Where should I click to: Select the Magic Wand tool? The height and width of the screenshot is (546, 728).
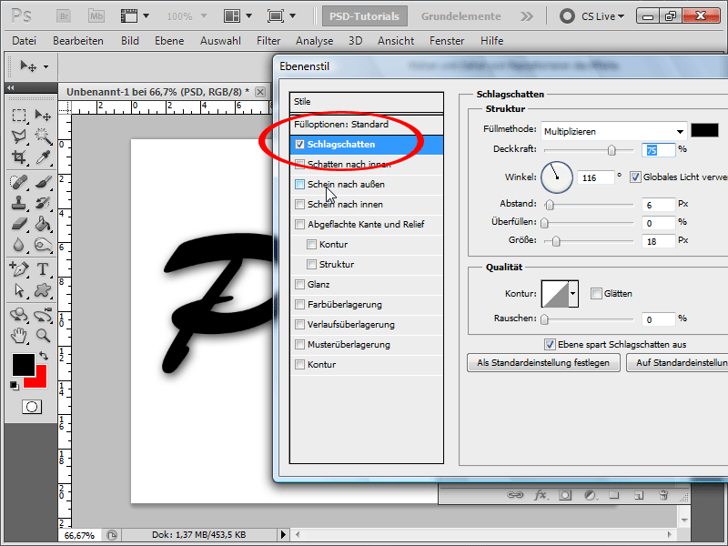tap(43, 136)
